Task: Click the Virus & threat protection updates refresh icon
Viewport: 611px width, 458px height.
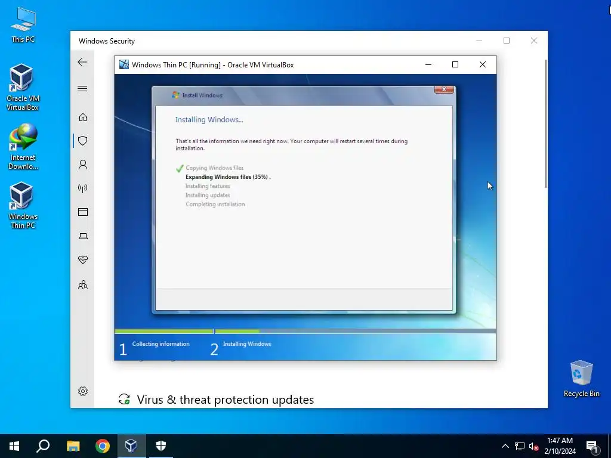Action: [x=124, y=399]
